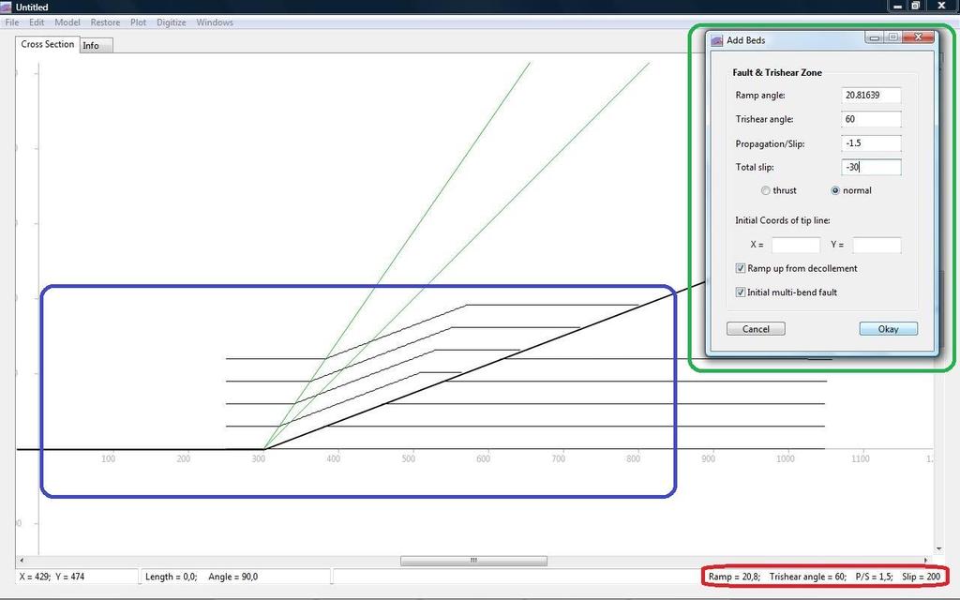The width and height of the screenshot is (960, 600).
Task: Click the tip line X coordinate field
Action: (x=795, y=245)
